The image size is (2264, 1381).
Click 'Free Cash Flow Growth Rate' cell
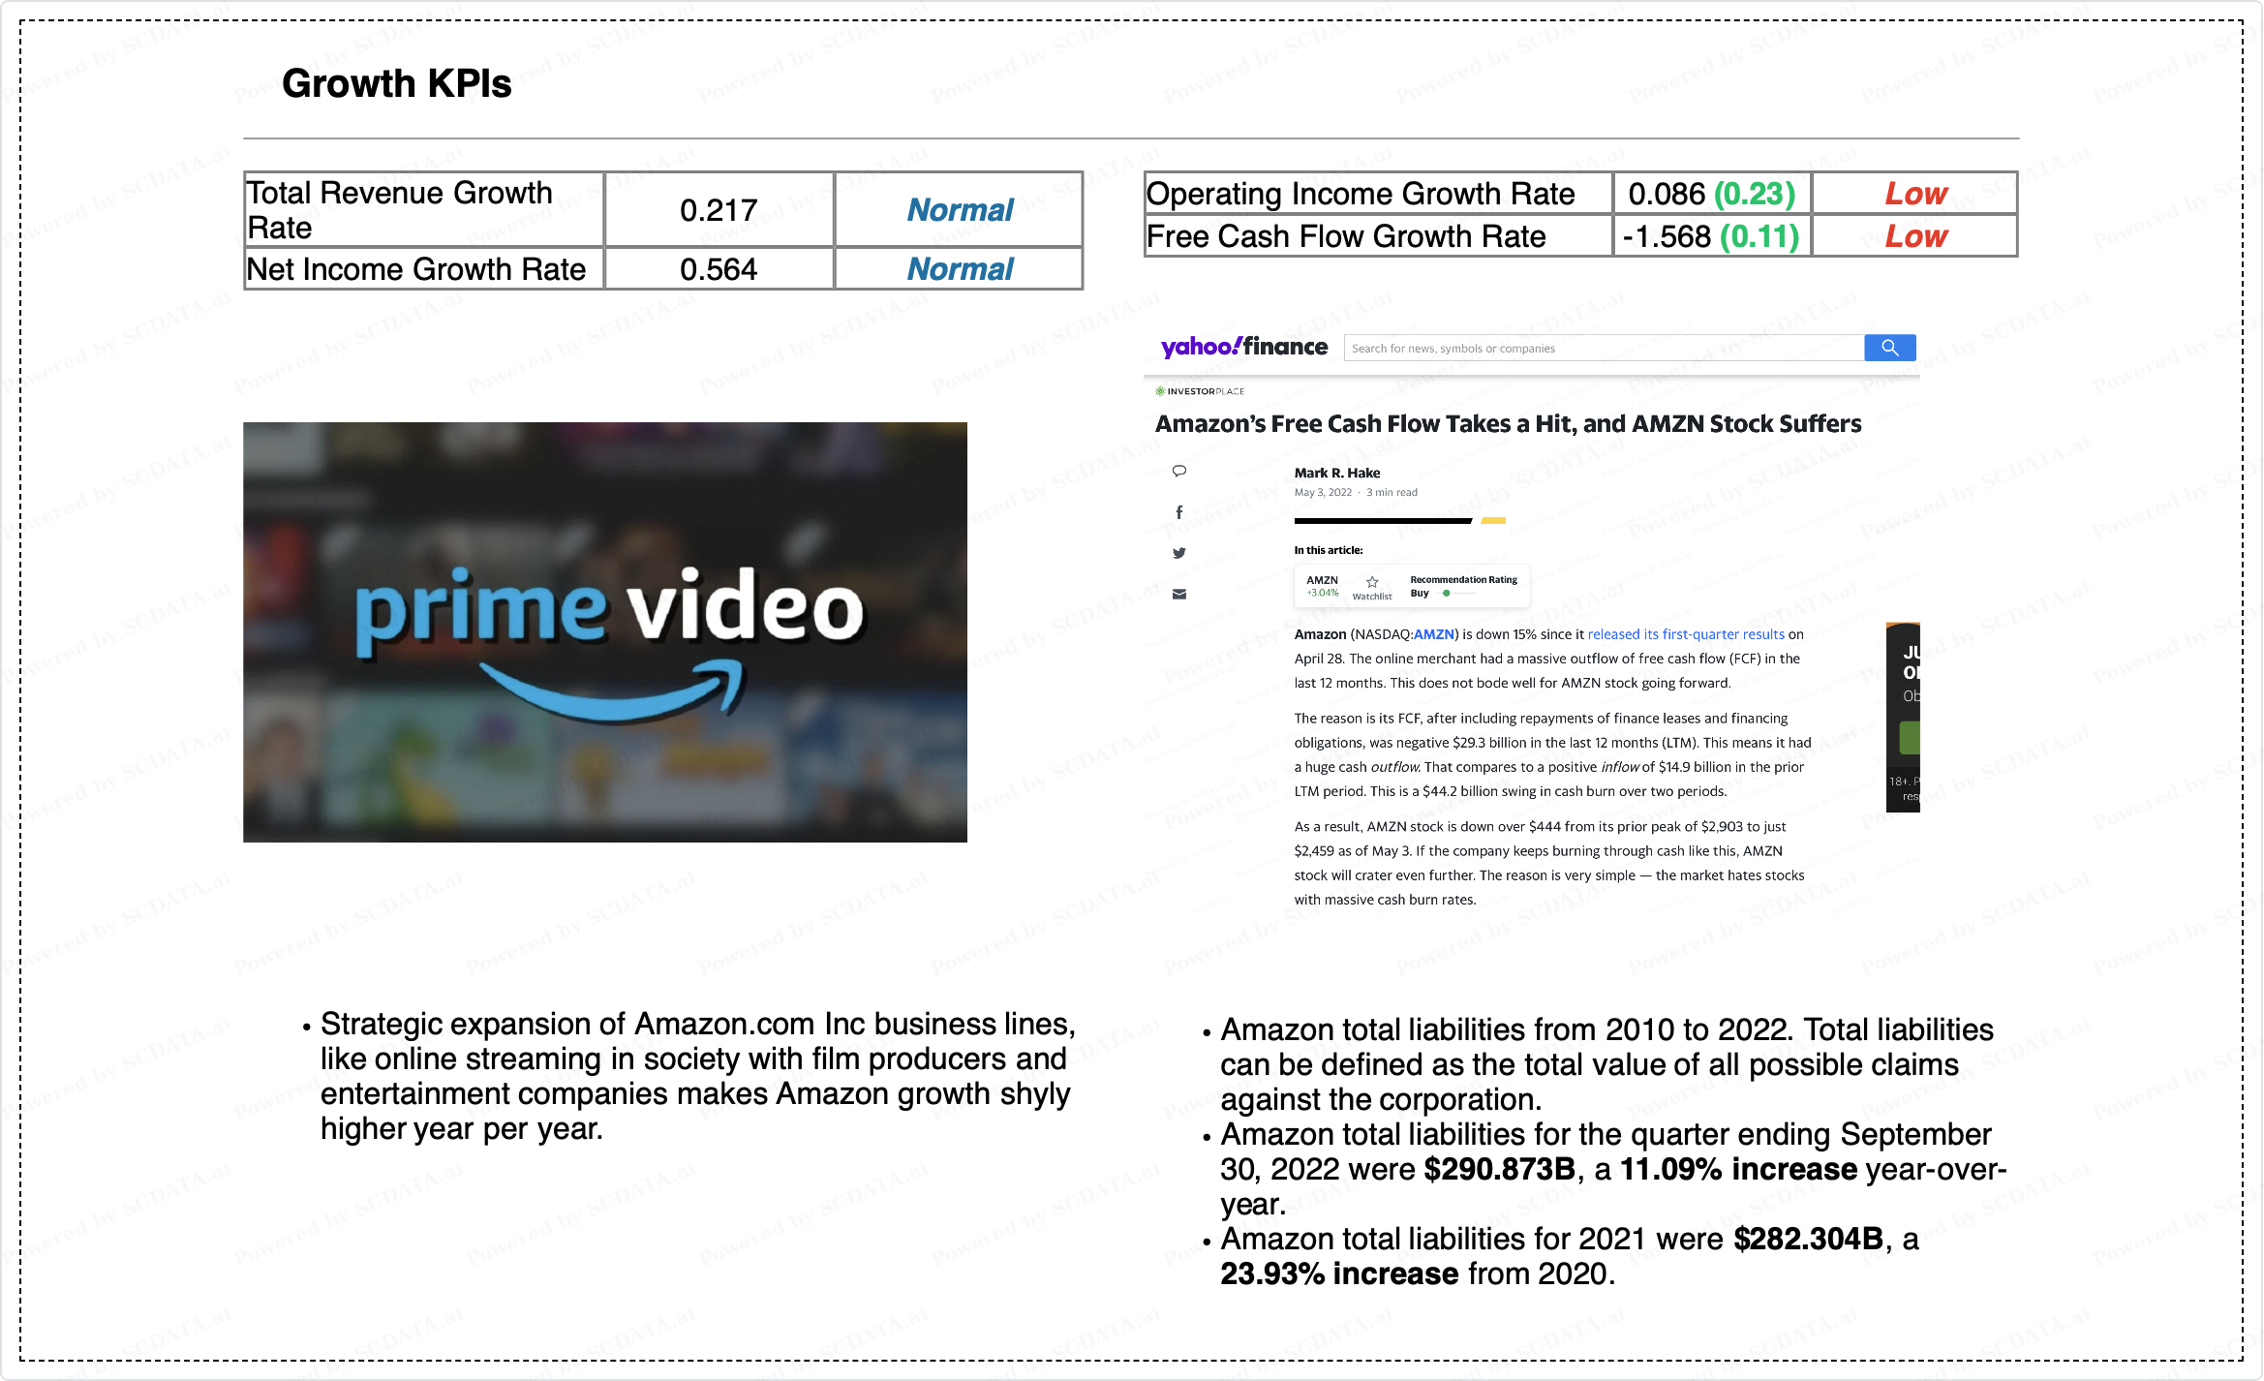tap(1379, 236)
